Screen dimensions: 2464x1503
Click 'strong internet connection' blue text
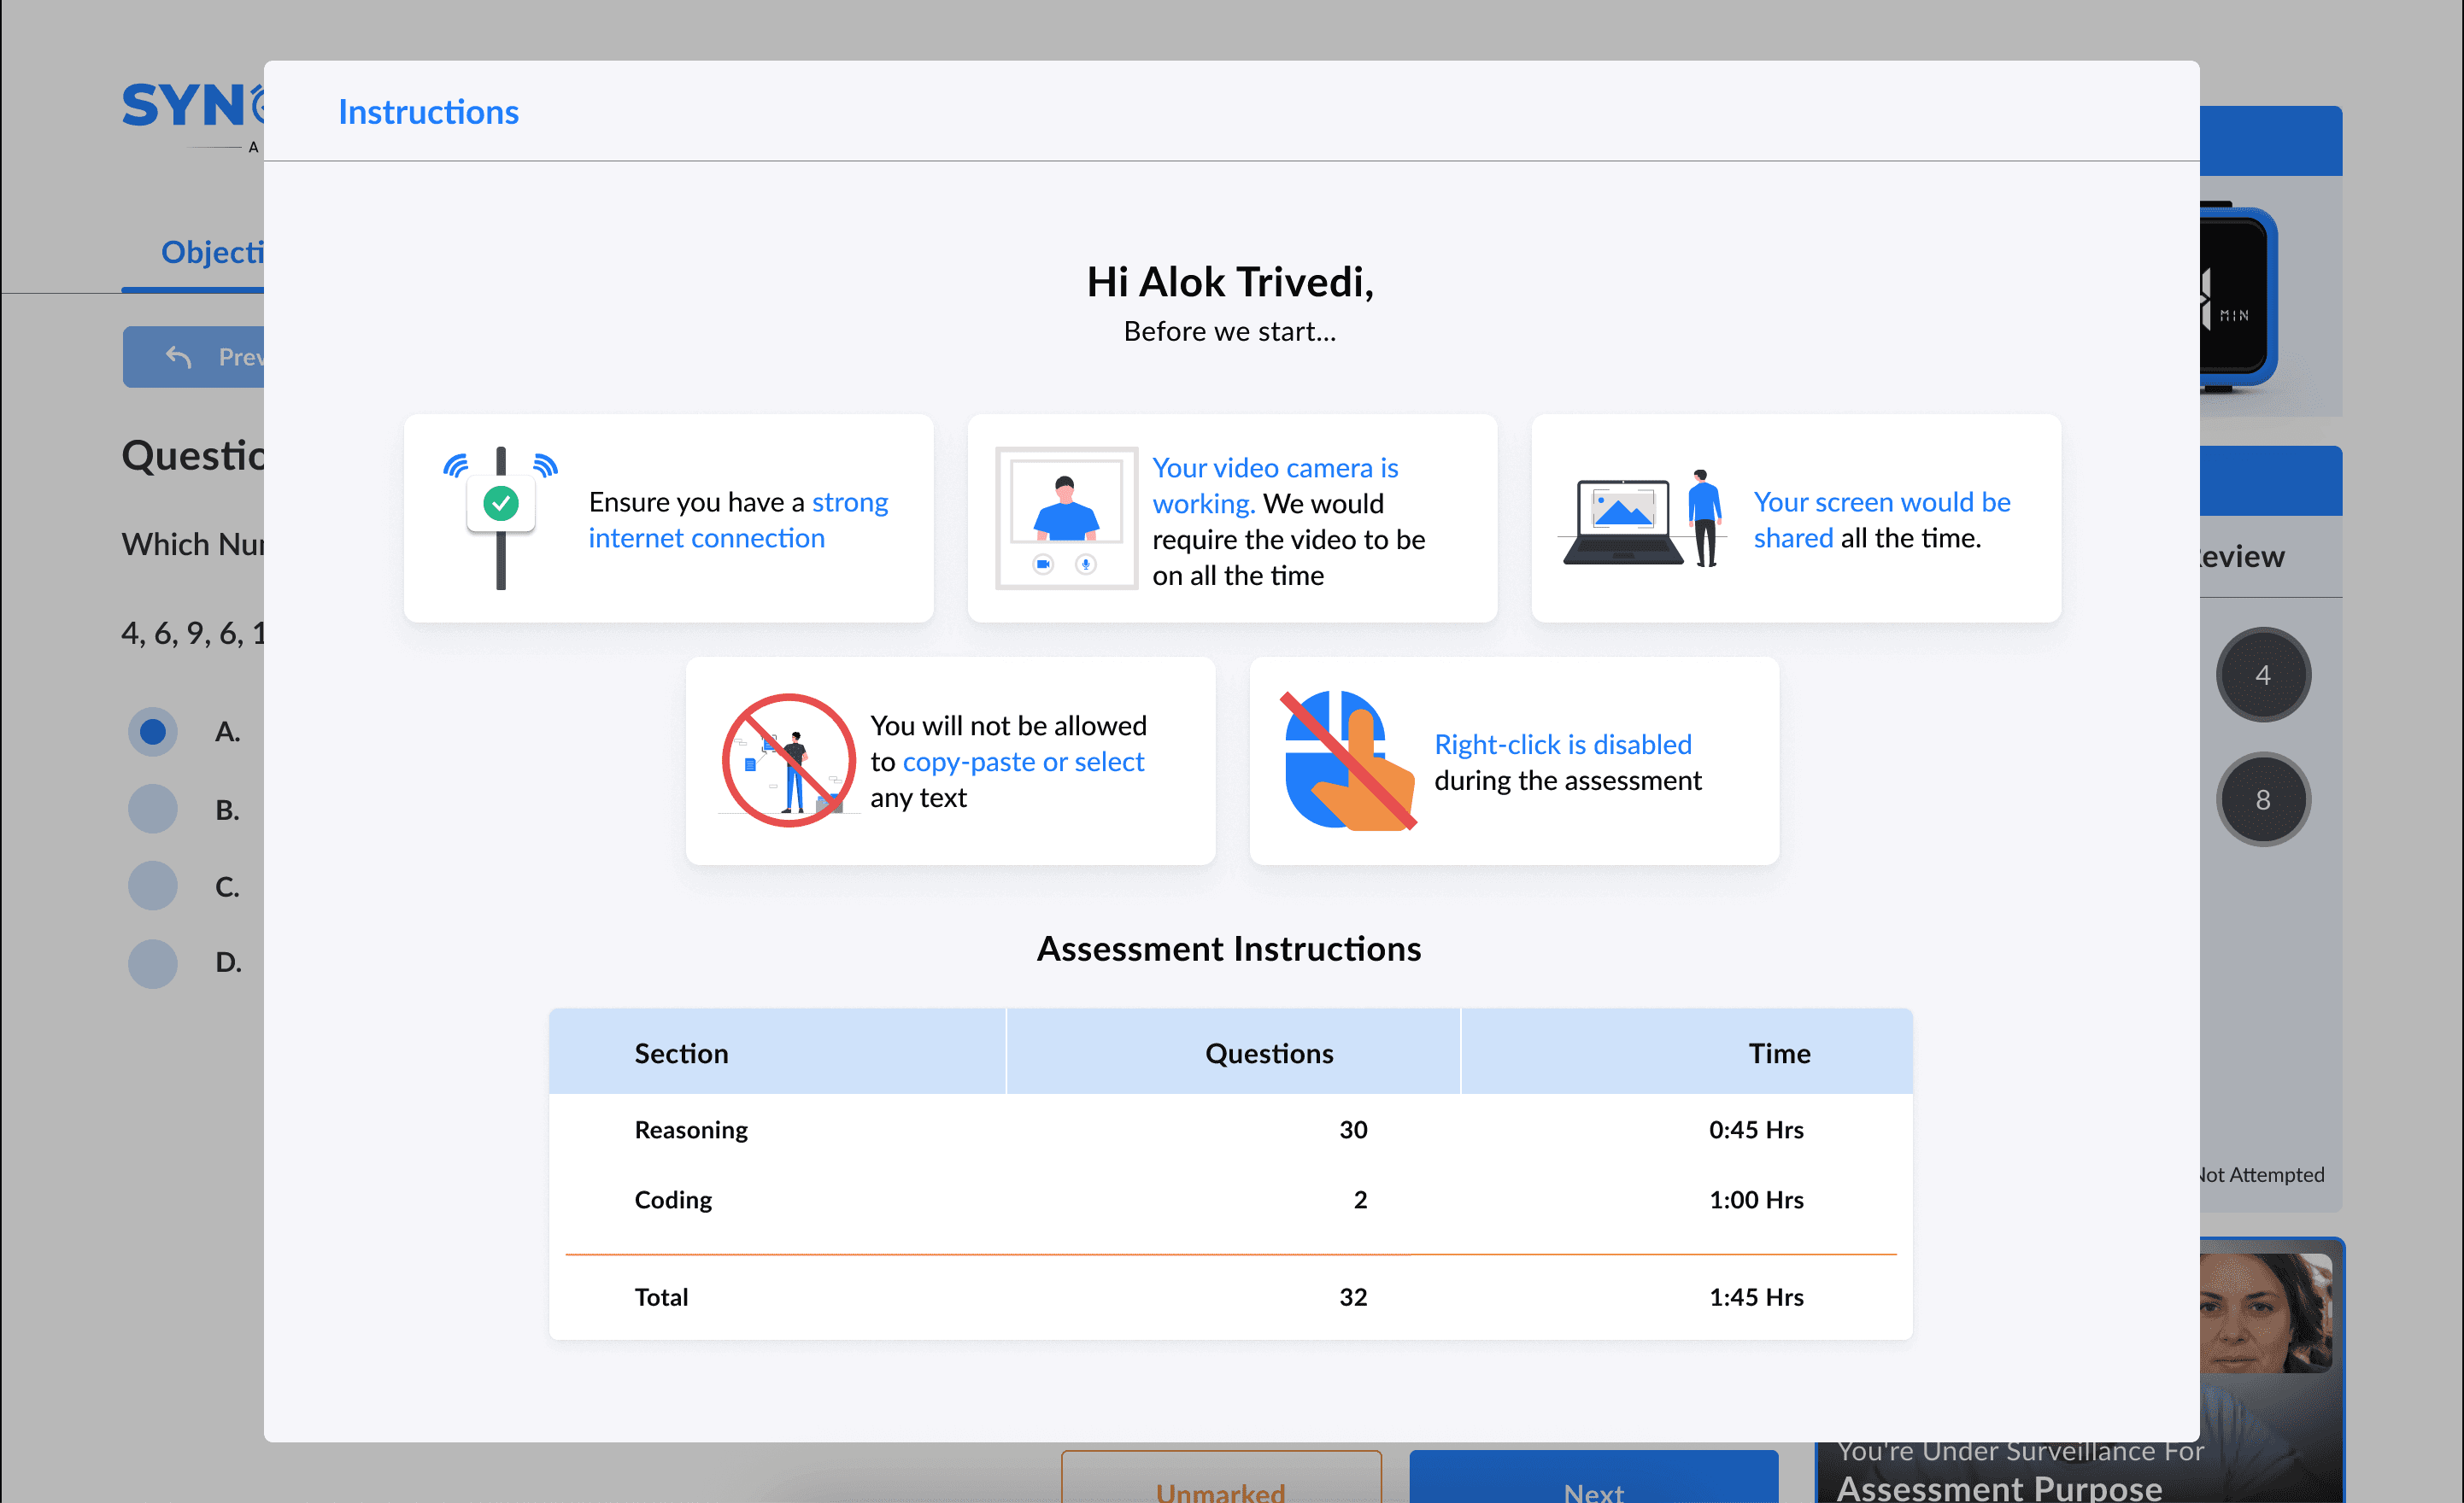tap(738, 520)
